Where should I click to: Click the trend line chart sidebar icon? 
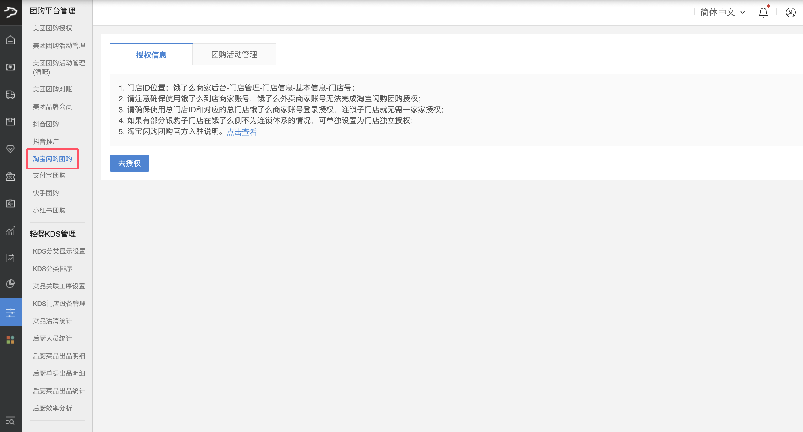click(x=10, y=231)
